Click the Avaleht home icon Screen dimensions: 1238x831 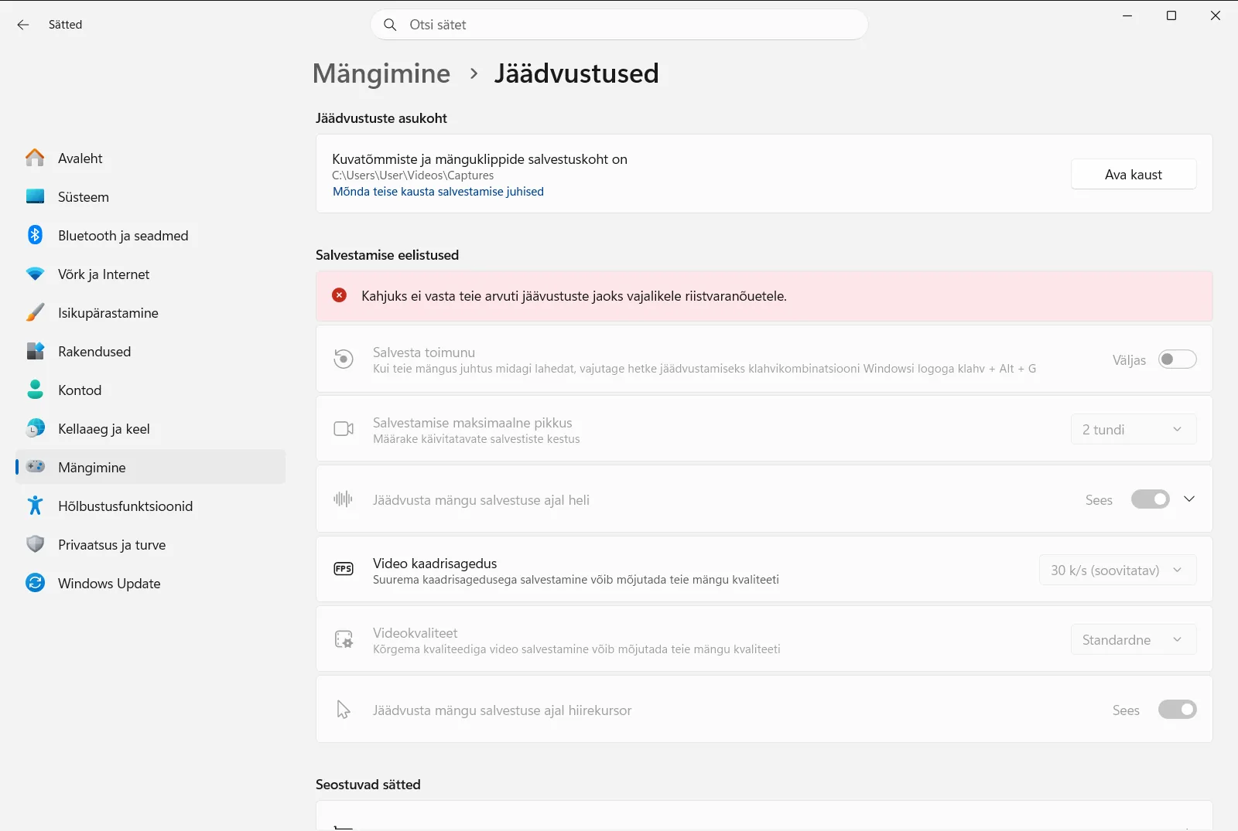(35, 158)
